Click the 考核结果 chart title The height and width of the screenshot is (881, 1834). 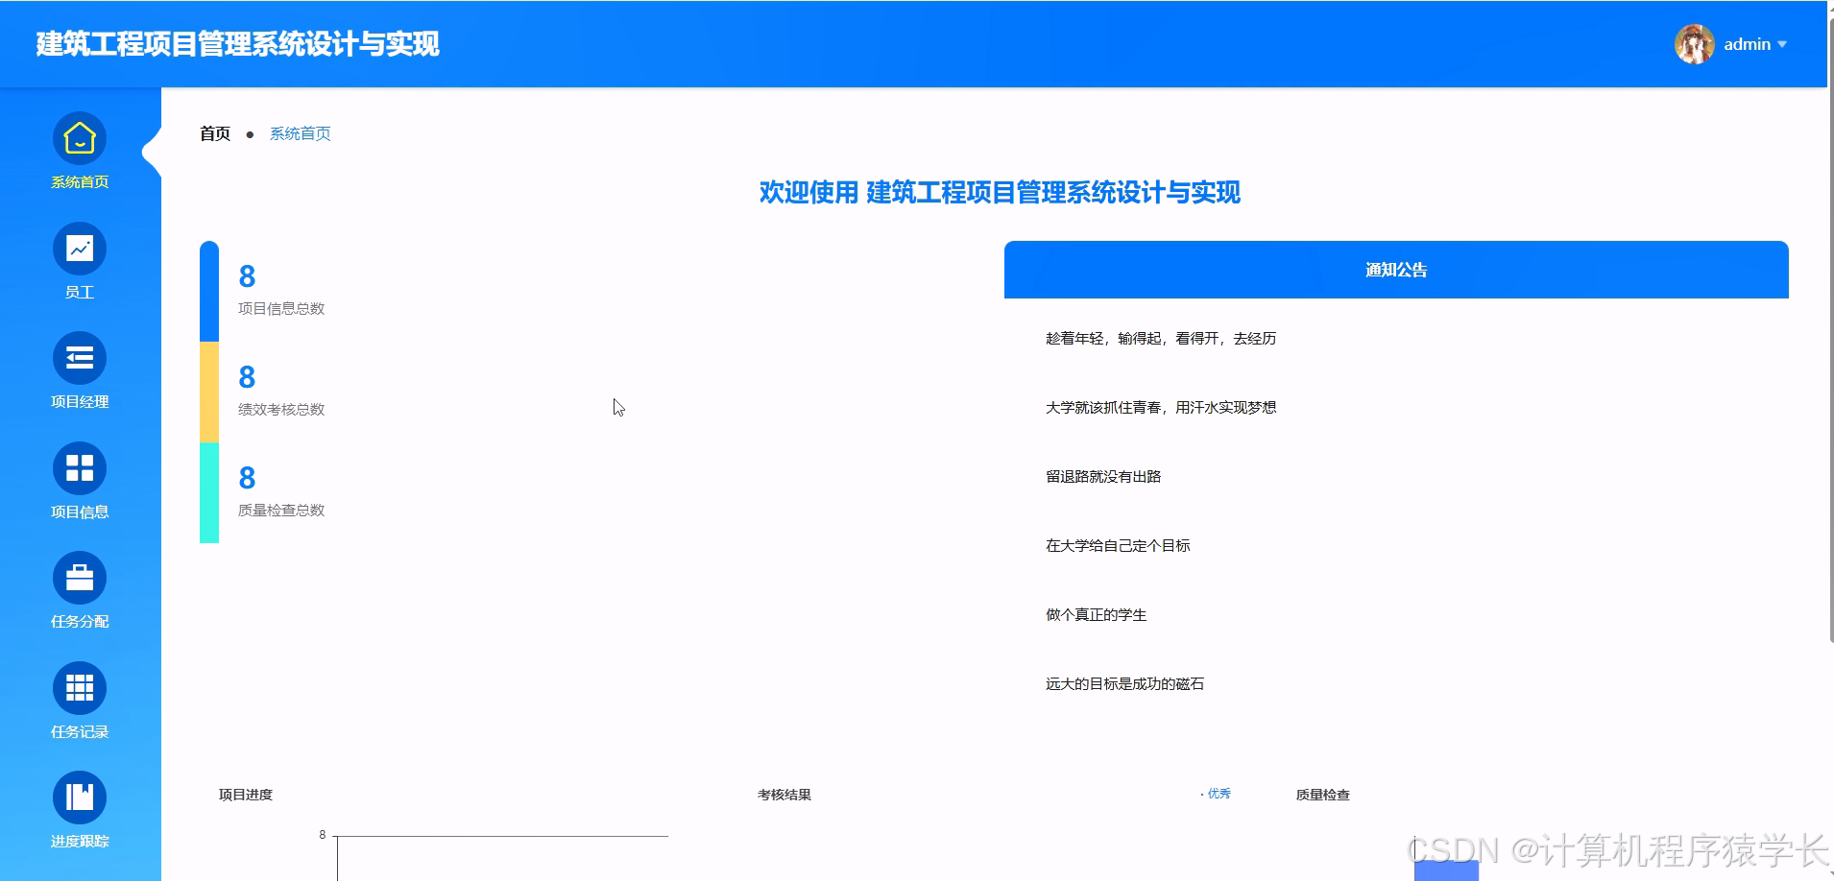tap(784, 795)
